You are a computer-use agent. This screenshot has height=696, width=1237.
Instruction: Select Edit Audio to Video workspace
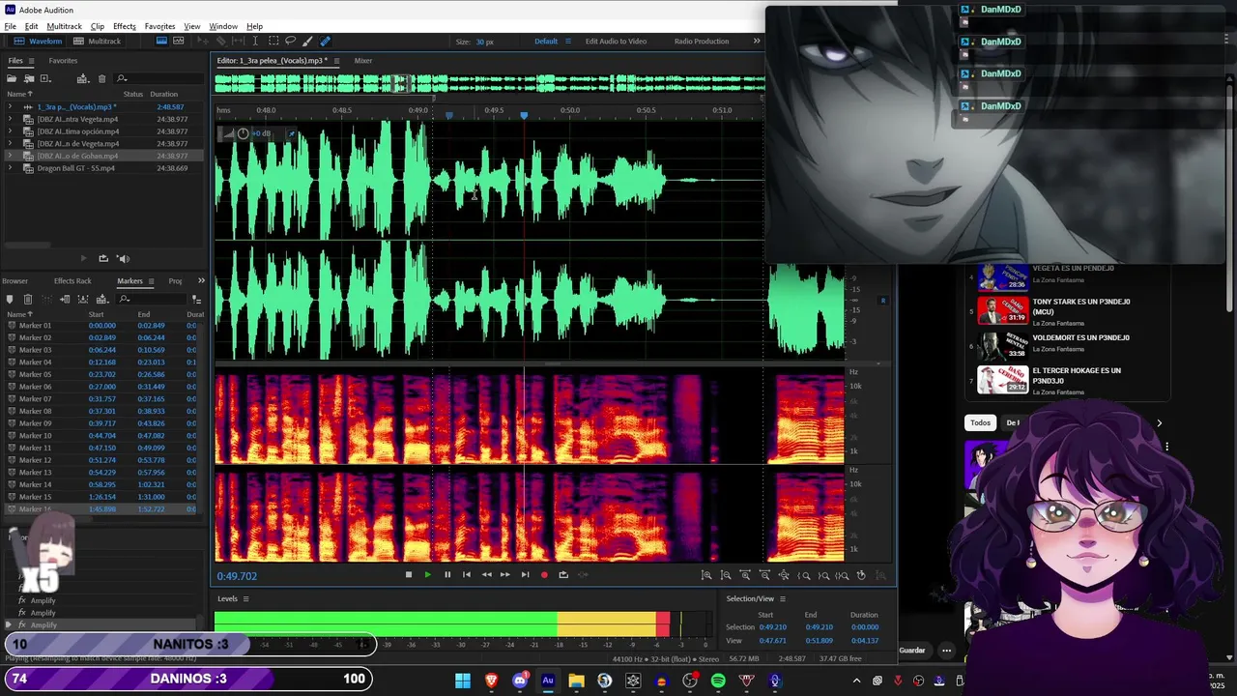coord(616,41)
